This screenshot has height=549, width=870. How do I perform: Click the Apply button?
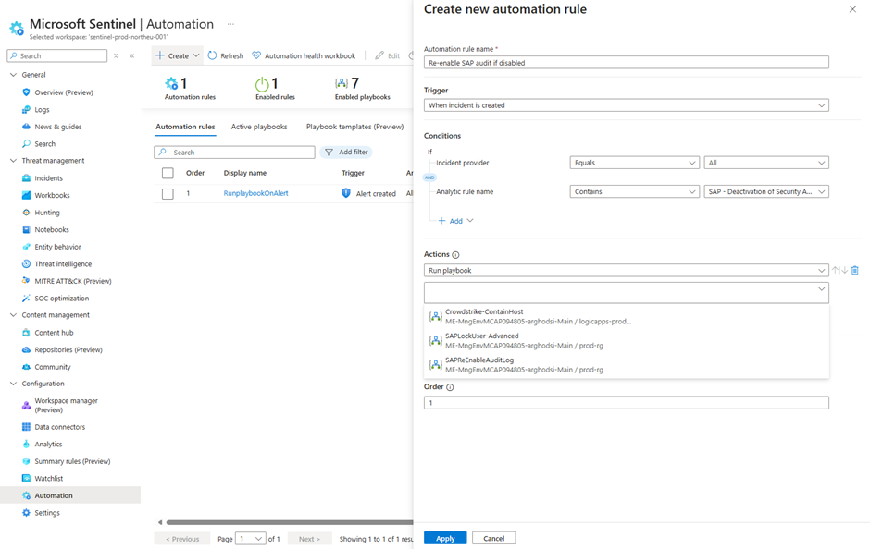pos(445,539)
